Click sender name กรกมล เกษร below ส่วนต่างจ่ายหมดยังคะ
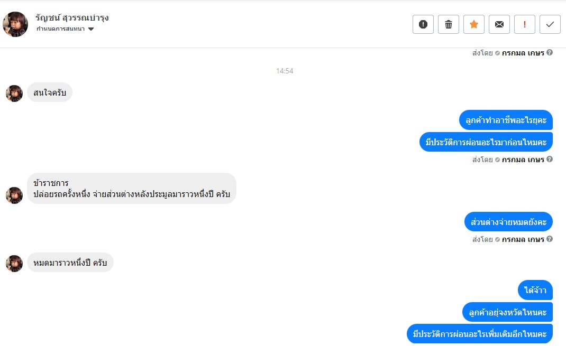Image resolution: width=566 pixels, height=346 pixels. coord(523,239)
